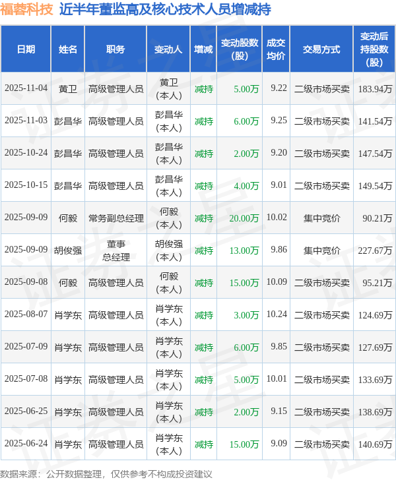This screenshot has height=480, width=396.
Task: Click holdings value 138.69万
Action: click(x=375, y=412)
